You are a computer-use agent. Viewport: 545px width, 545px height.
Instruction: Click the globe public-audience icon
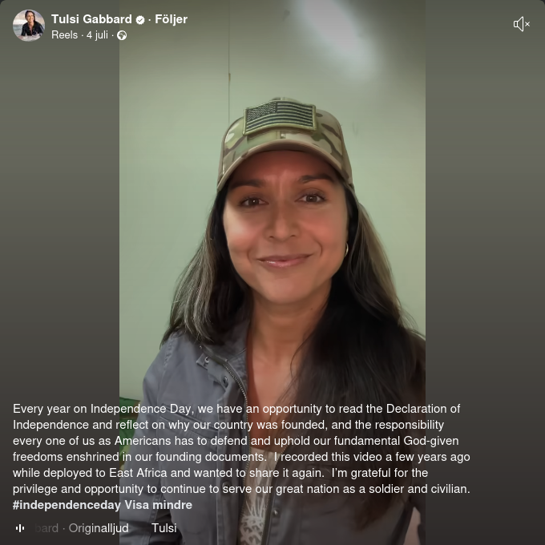122,35
